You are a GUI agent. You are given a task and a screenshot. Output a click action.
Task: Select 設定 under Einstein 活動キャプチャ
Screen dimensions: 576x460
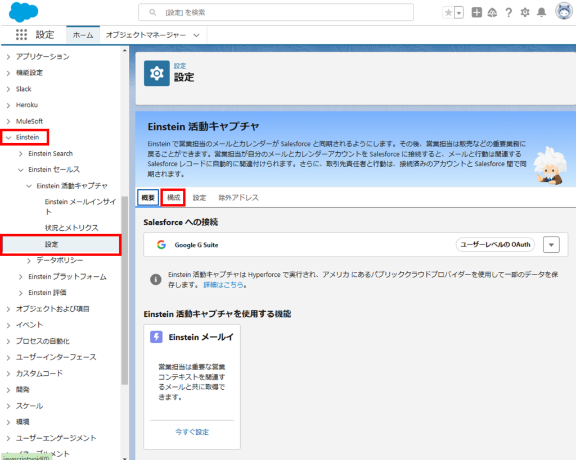click(x=61, y=245)
